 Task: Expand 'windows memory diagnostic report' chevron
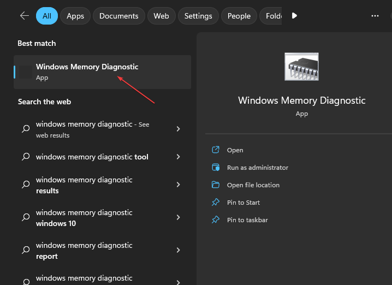pos(178,250)
